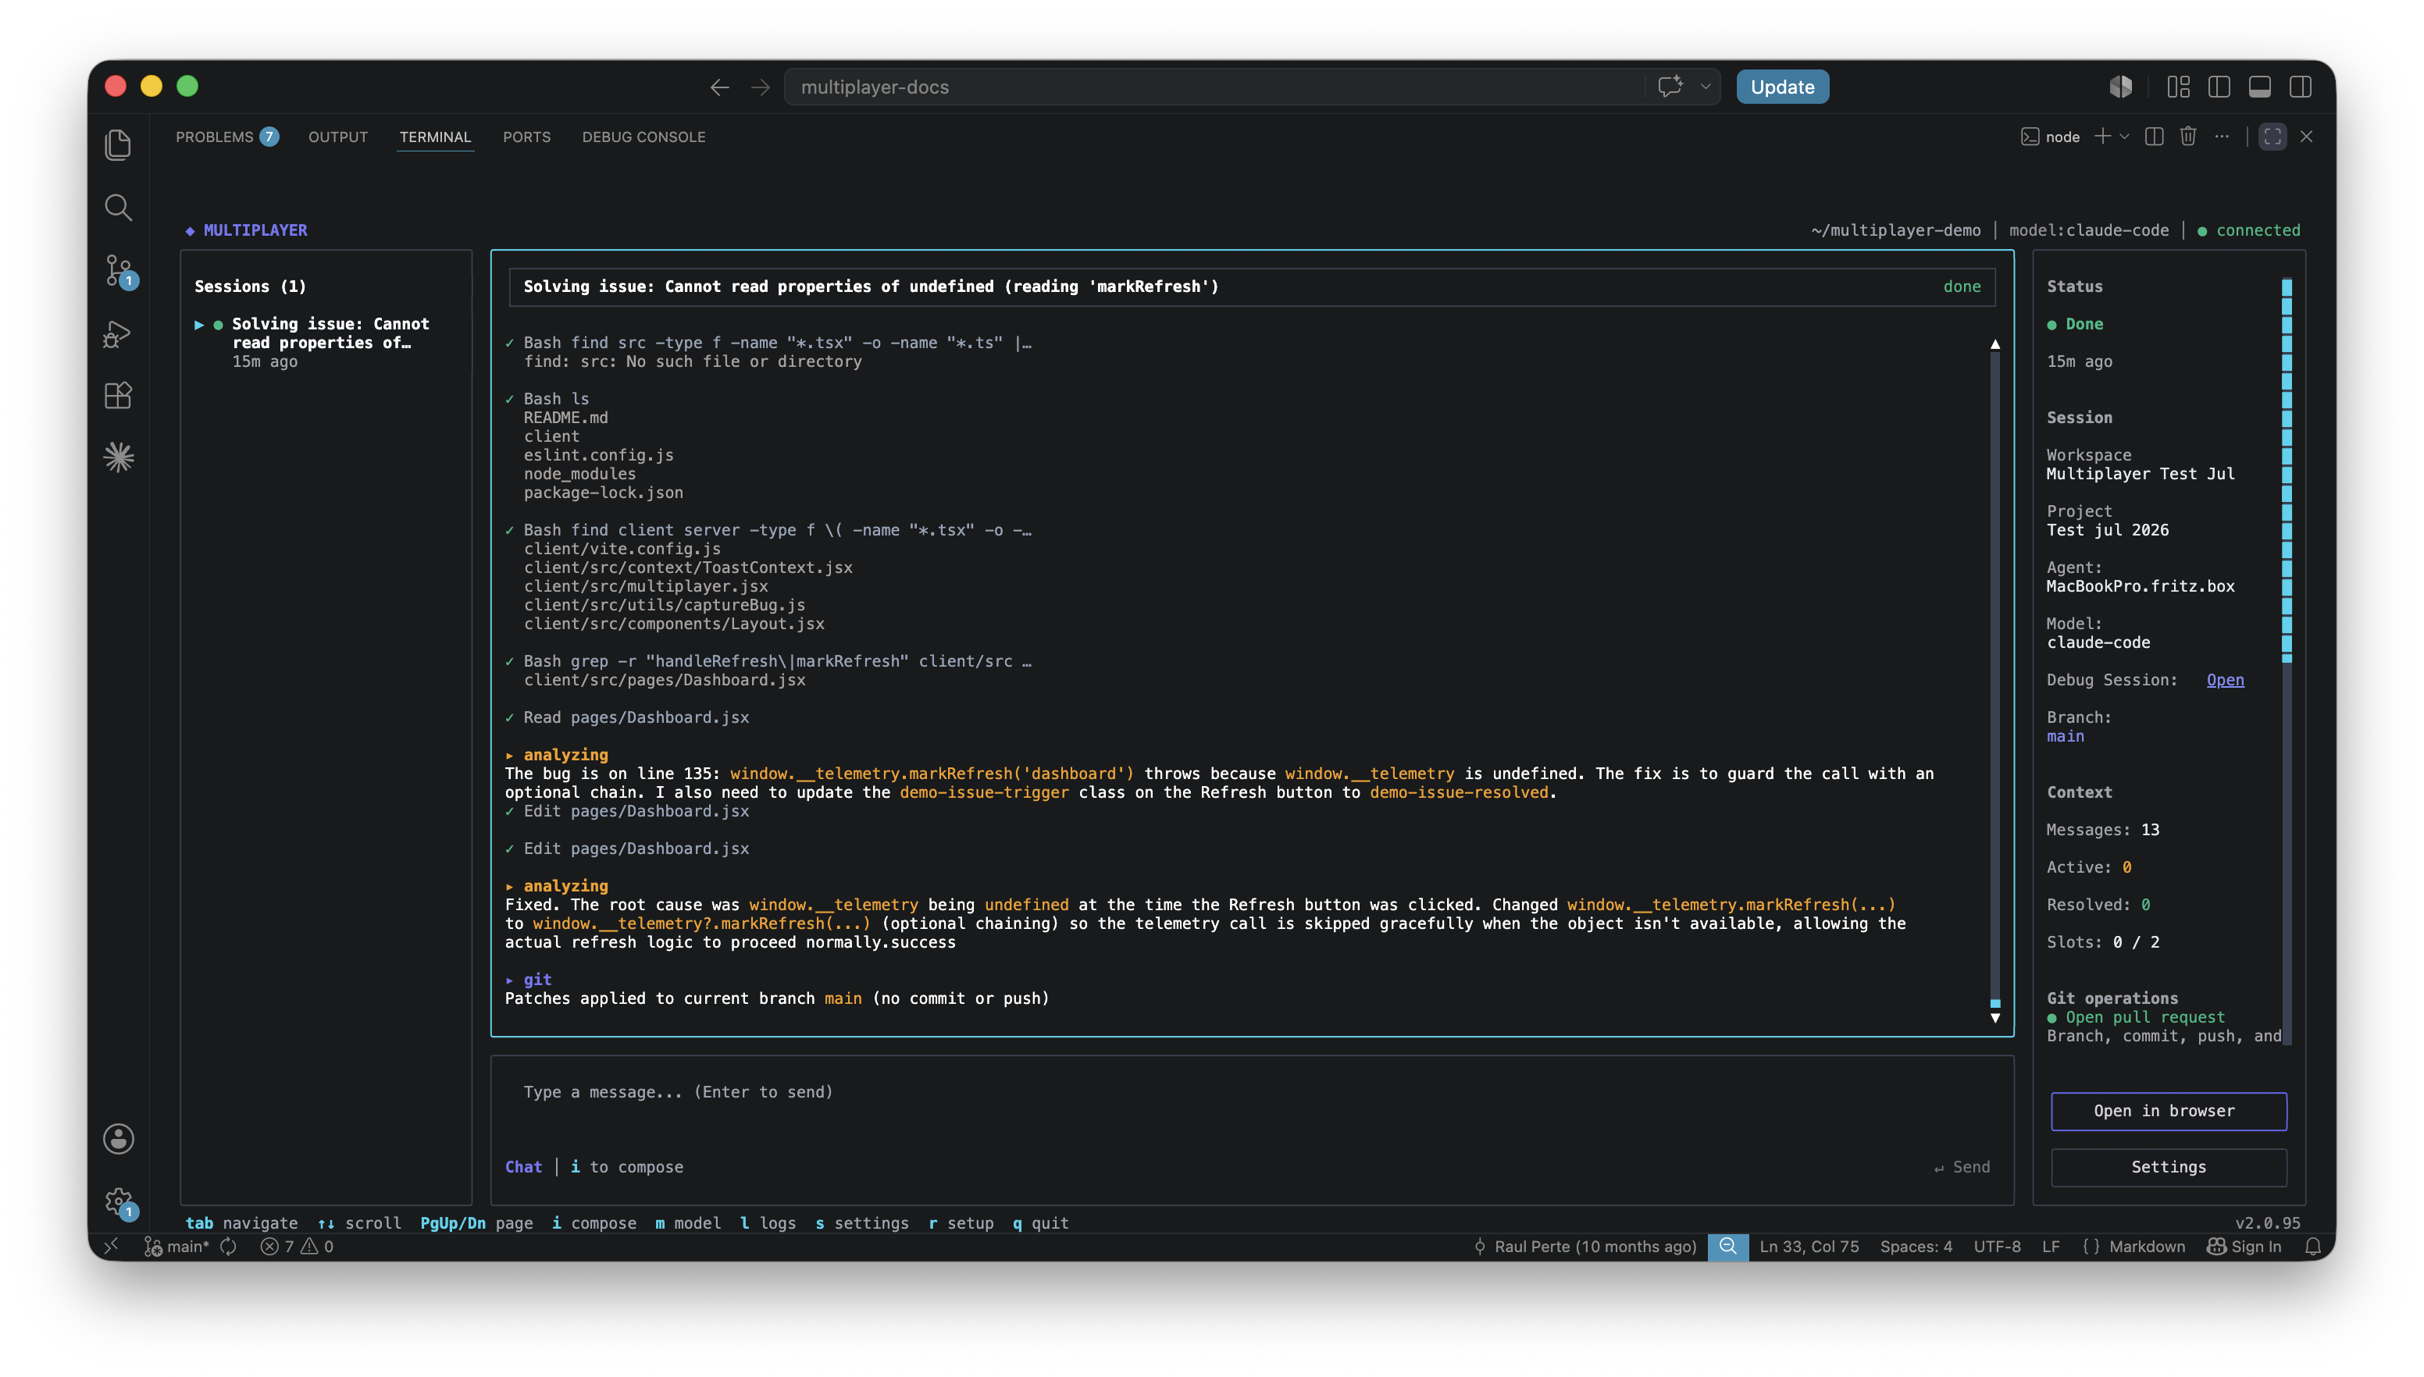
Task: Open the Copilot icon in title bar
Action: [x=2120, y=87]
